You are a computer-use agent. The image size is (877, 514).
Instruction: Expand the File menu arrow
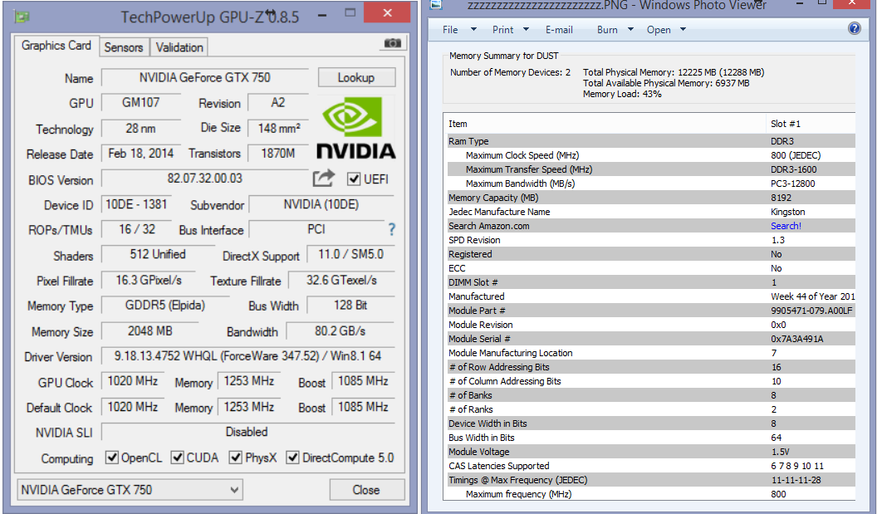(473, 30)
